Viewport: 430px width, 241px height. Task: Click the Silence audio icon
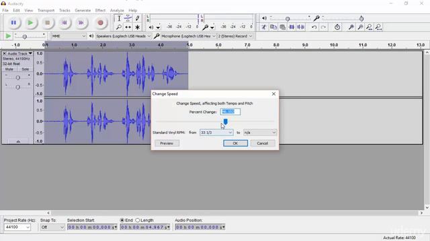[x=301, y=27]
